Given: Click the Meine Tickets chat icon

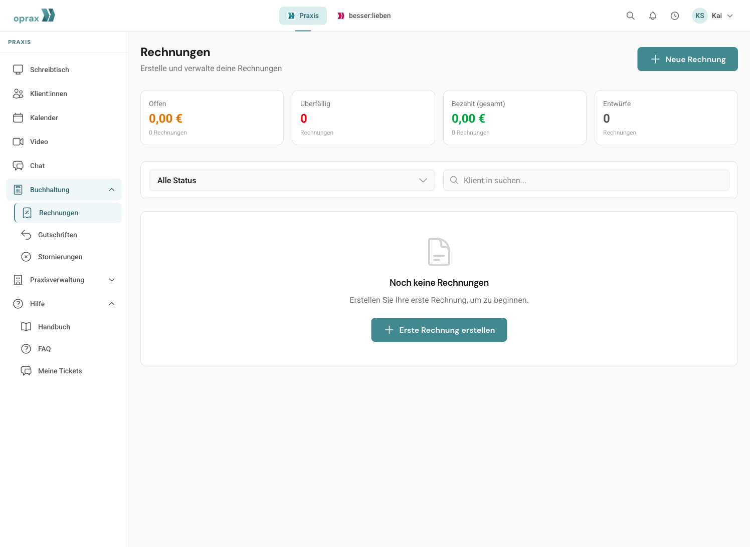Looking at the screenshot, I should point(26,371).
